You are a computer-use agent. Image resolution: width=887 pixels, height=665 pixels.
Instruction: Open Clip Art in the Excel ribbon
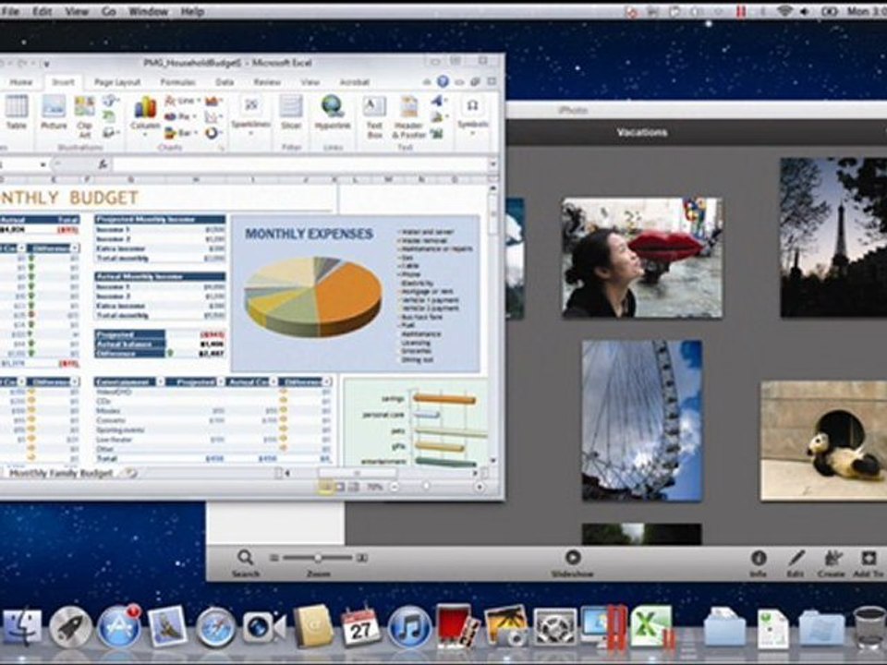pos(84,117)
